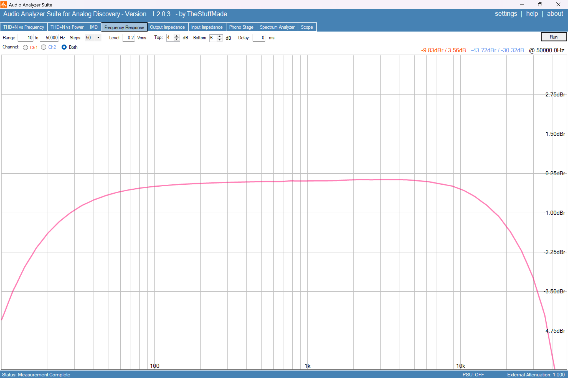Open the help link
568x378 pixels.
[532, 14]
